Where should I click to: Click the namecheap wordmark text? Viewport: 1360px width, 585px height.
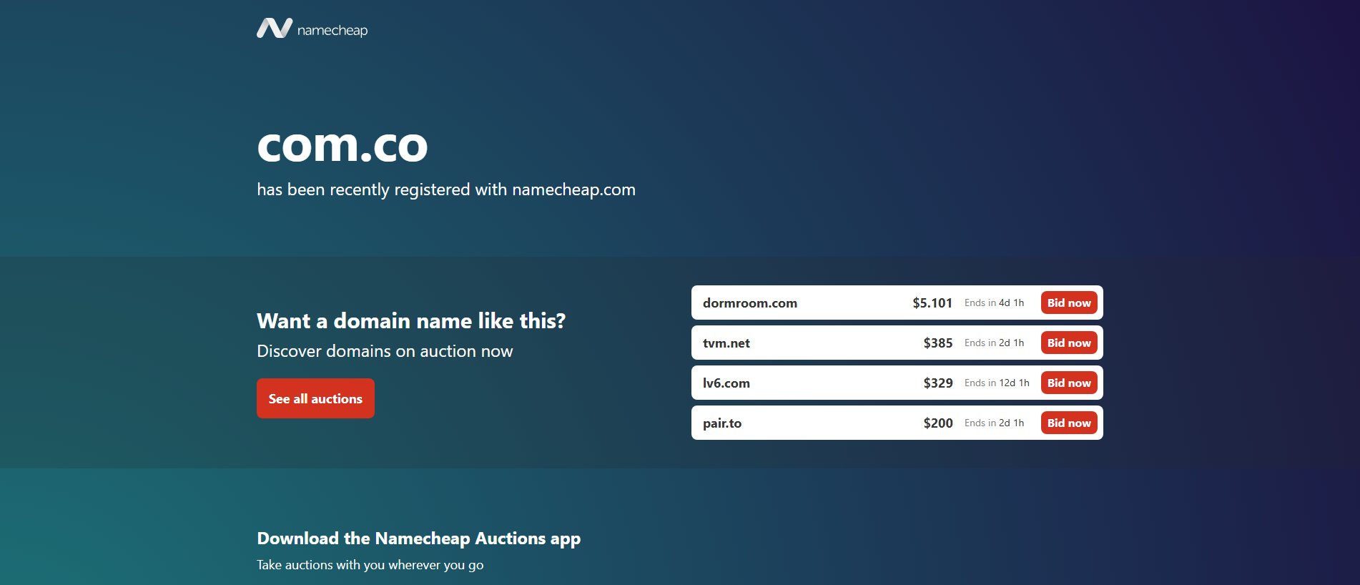(332, 30)
